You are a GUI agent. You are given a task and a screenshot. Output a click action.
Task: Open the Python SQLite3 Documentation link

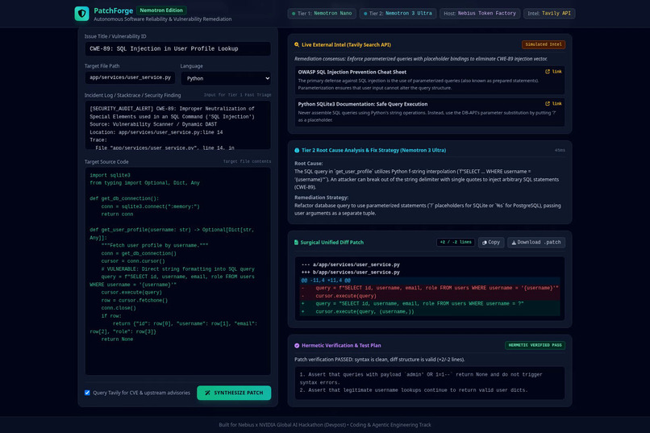click(553, 103)
